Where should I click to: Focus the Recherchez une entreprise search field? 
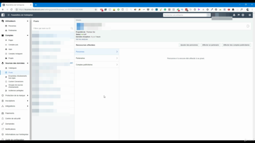[185, 15]
